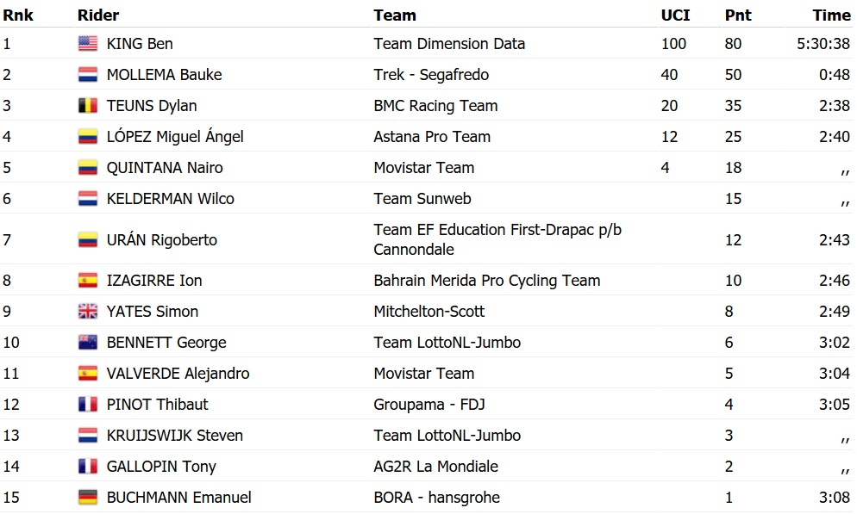This screenshot has height=514, width=857.
Task: Click the Spanish flag next to IZAGIRRE Ion
Action: [x=87, y=281]
